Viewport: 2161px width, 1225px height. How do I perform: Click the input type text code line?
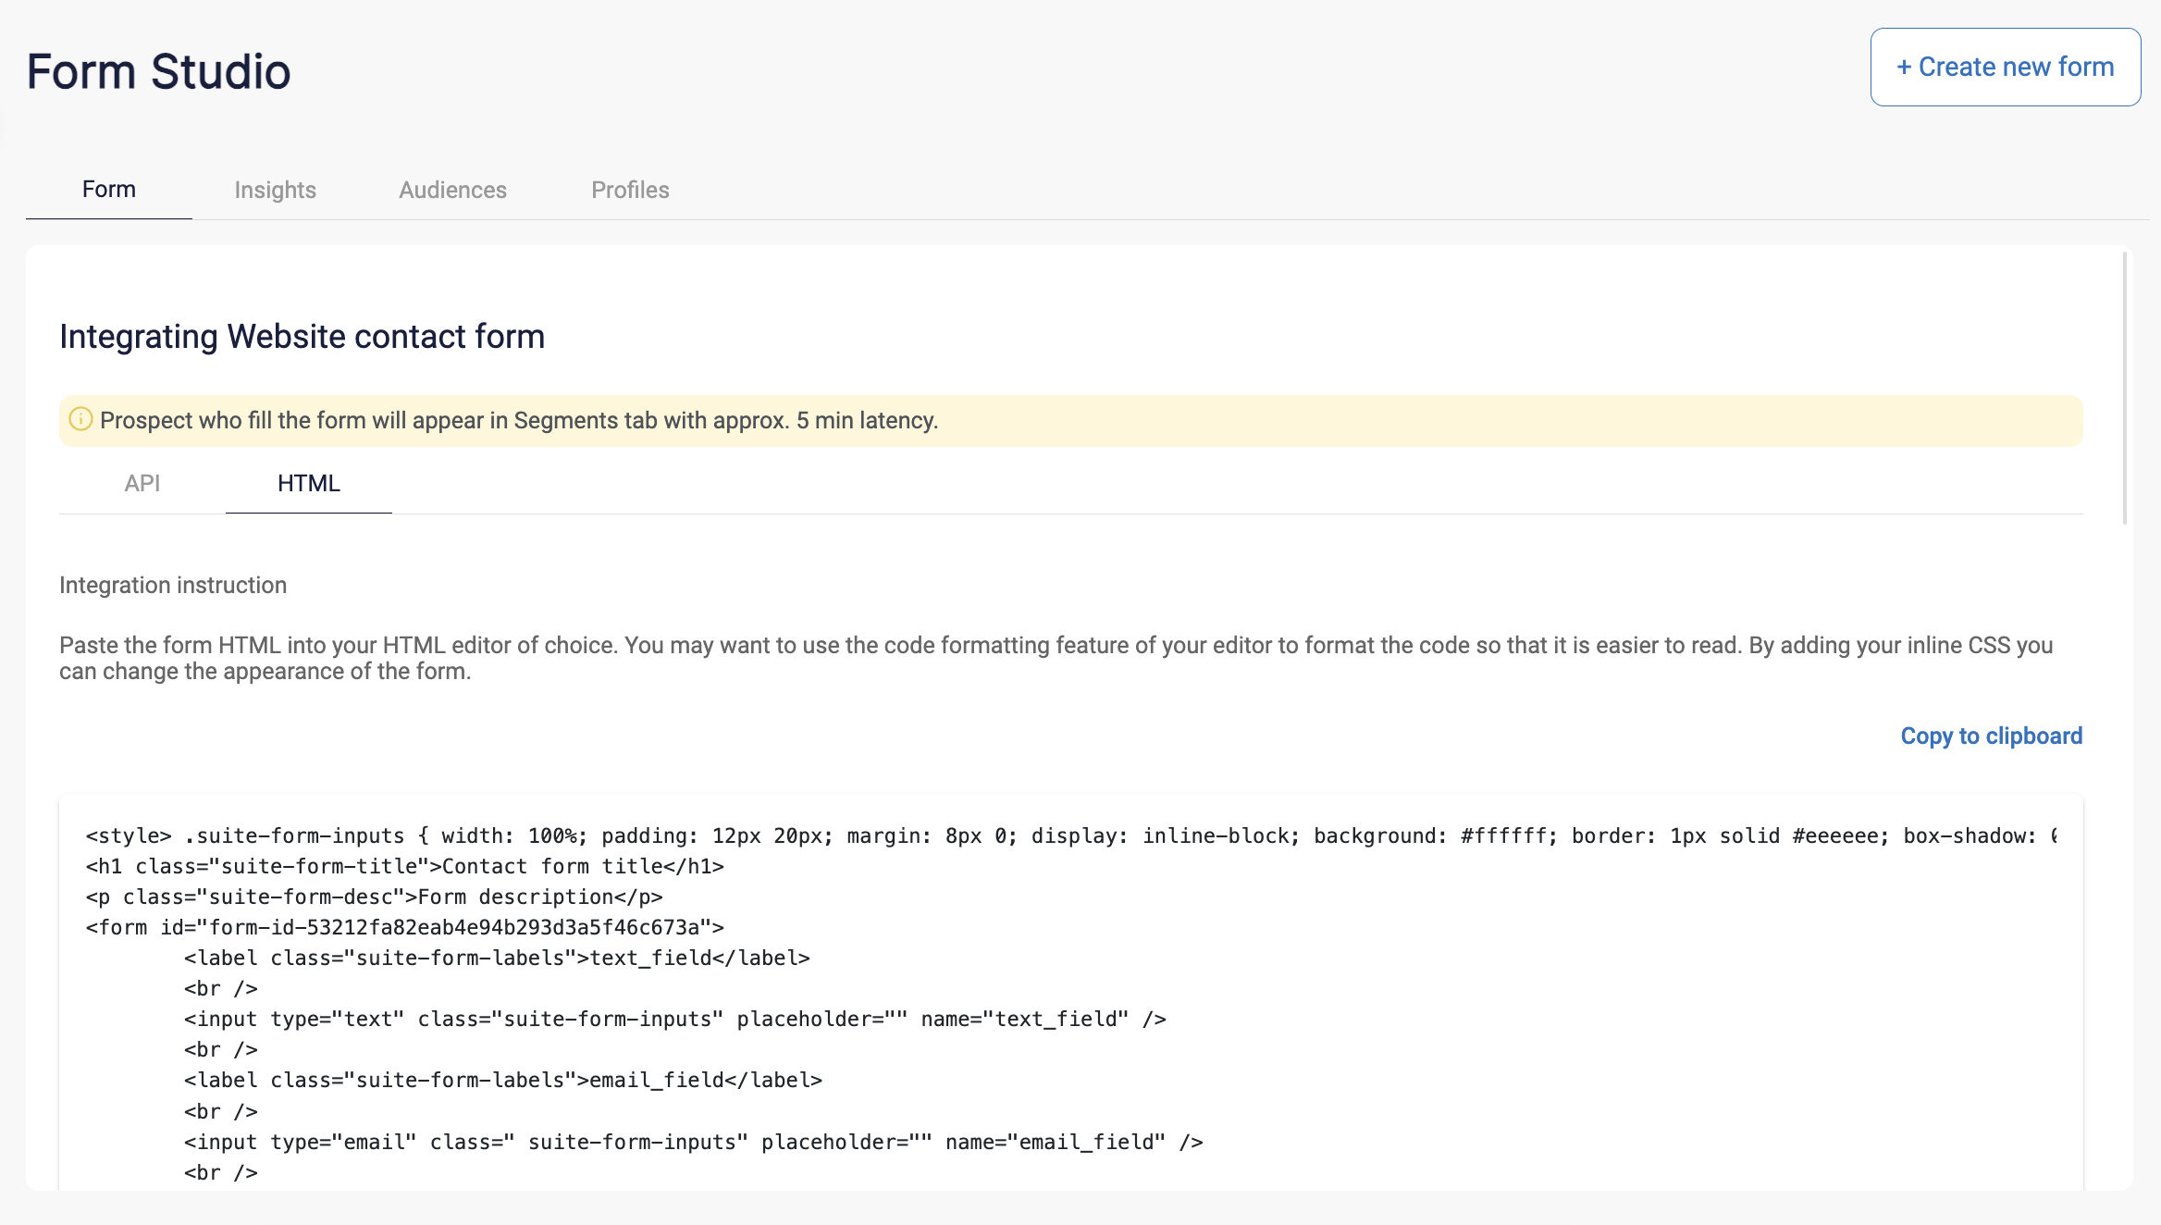(x=675, y=1020)
